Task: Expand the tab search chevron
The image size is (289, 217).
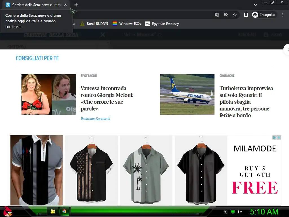Action: pos(255,5)
